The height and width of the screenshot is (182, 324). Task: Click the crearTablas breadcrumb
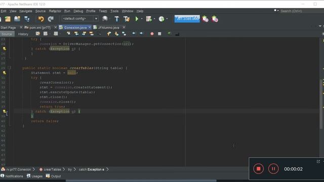50,169
